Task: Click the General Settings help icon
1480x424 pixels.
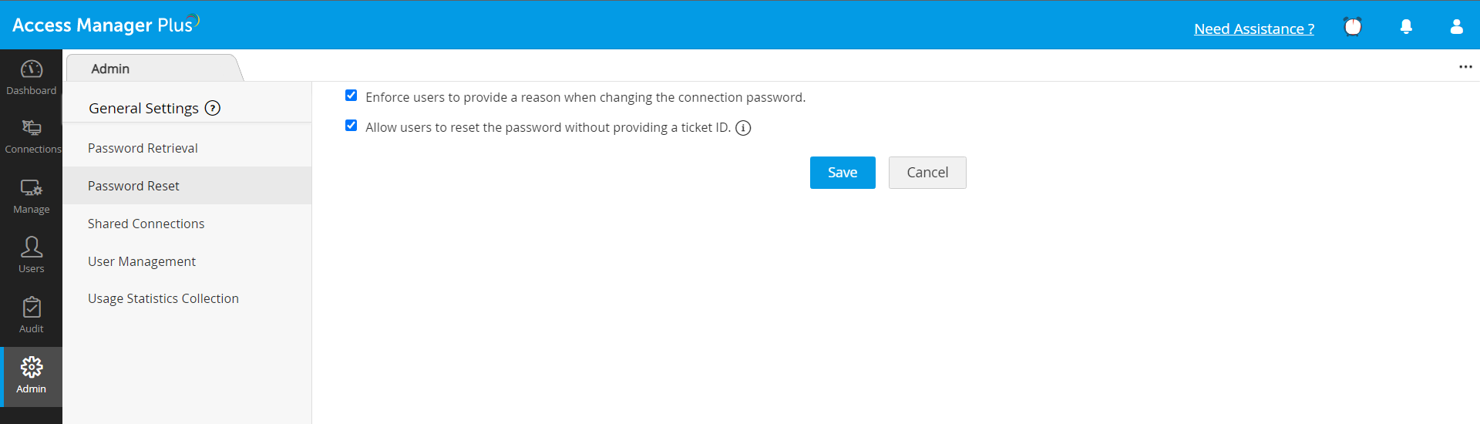Action: point(213,109)
